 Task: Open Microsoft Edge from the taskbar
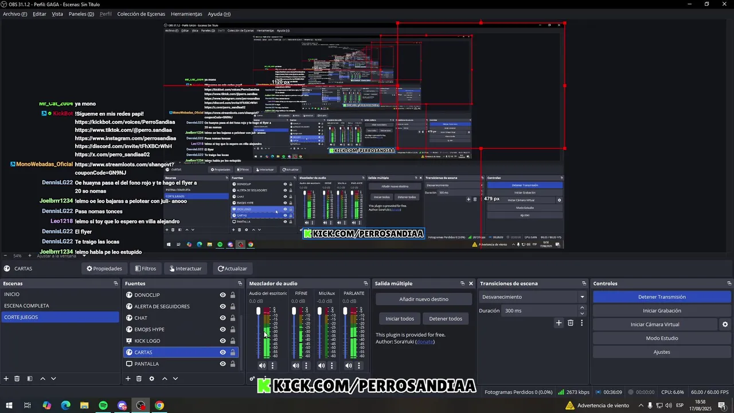tap(65, 406)
